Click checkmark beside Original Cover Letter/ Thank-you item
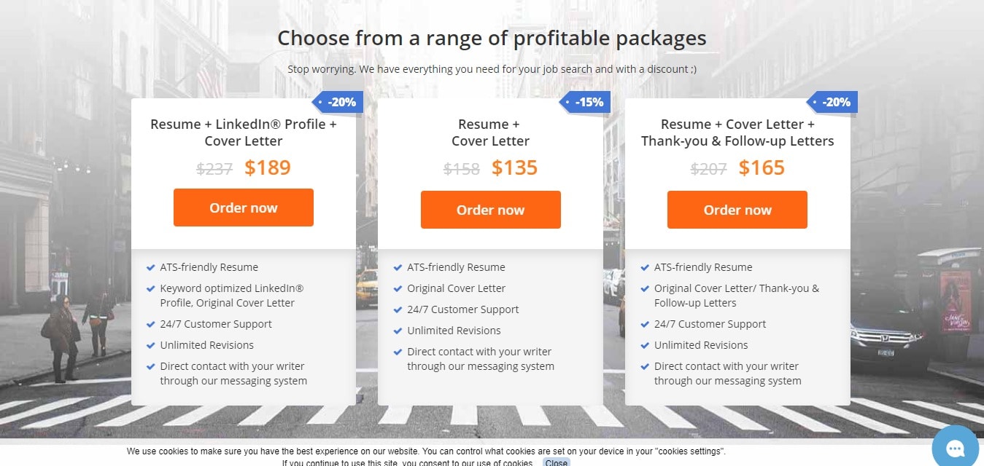This screenshot has width=984, height=466. tap(645, 288)
